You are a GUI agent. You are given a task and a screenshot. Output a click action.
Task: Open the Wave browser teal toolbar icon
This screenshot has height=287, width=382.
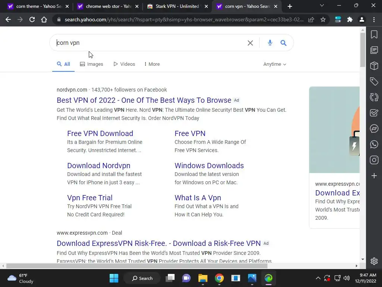[338, 19]
